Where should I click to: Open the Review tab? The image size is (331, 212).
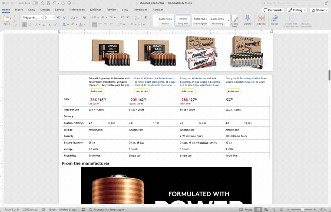112,10
